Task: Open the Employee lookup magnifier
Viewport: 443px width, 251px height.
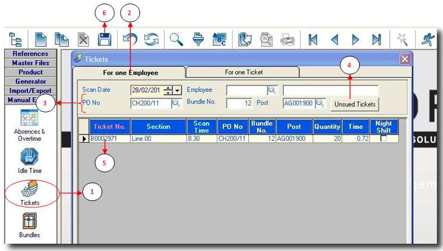Action: click(x=272, y=91)
